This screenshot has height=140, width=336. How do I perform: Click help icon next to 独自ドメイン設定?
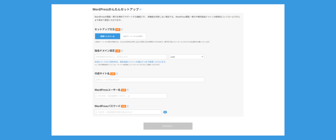122,51
